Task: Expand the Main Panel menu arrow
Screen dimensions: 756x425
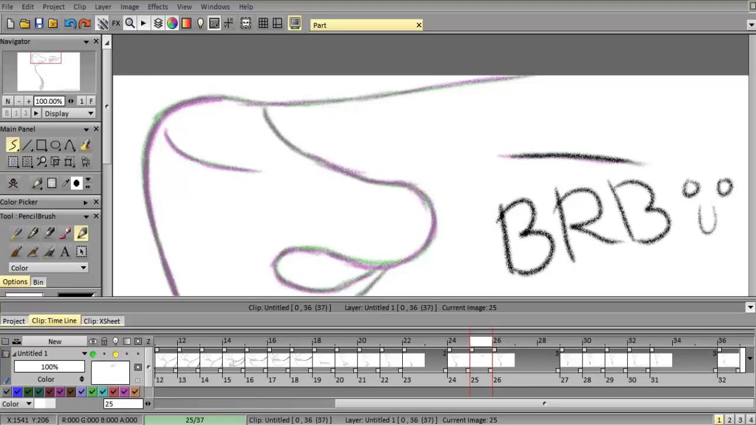Action: (86, 129)
